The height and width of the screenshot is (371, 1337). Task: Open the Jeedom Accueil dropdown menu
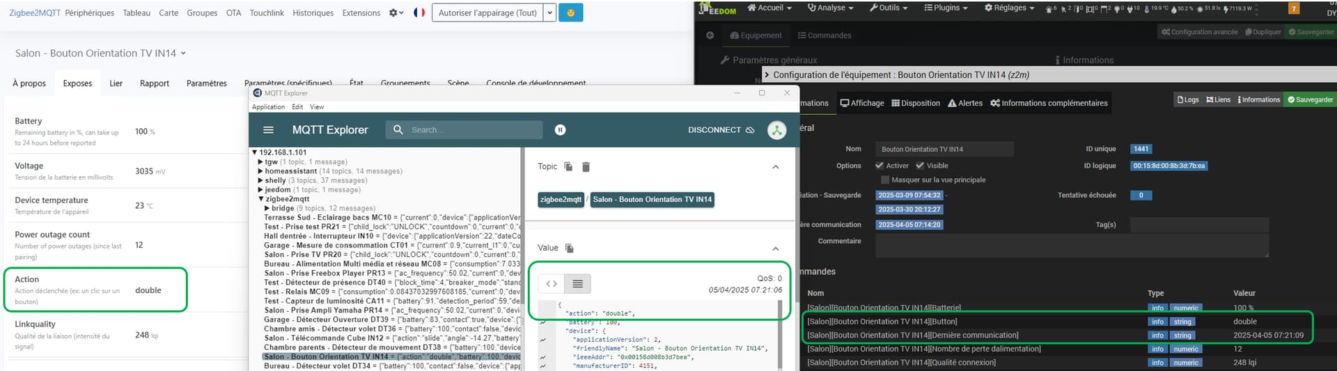(x=769, y=8)
